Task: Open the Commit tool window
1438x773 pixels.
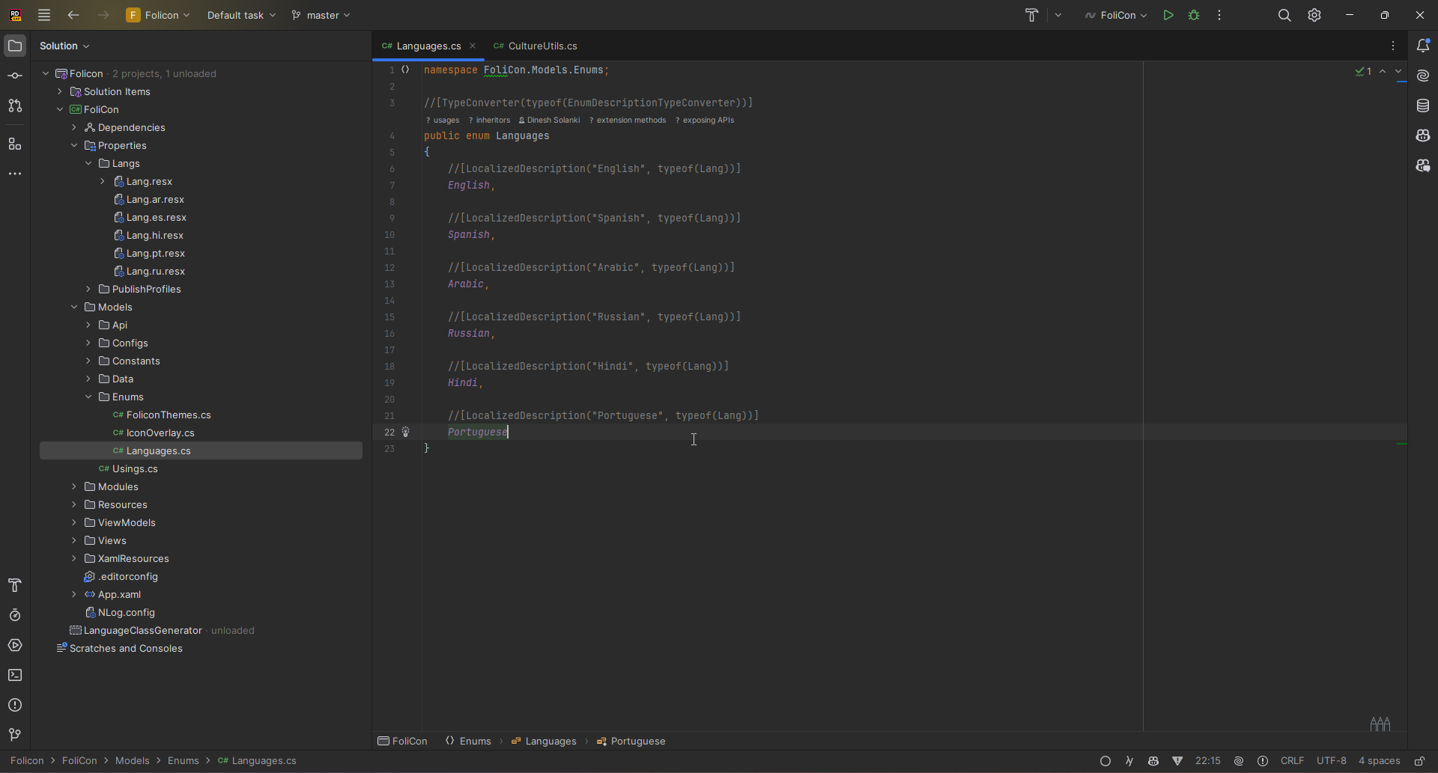Action: click(x=15, y=76)
